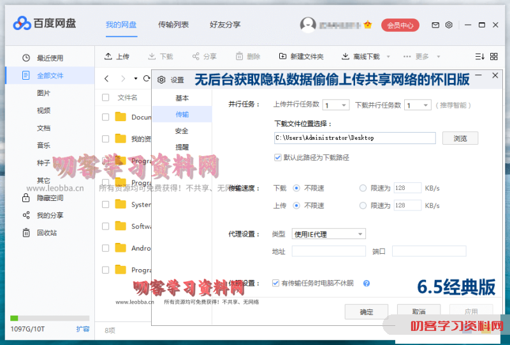Switch to 我的网盘 tab
Screen dimensions: 510x345
pyautogui.click(x=121, y=25)
